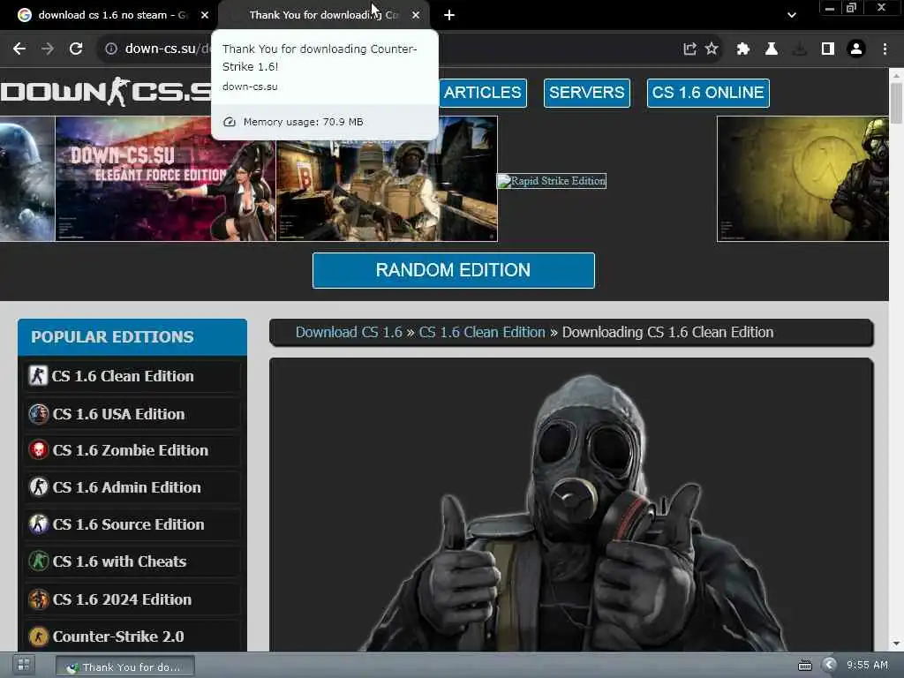Open CS 1.6 ONLINE page

point(708,93)
